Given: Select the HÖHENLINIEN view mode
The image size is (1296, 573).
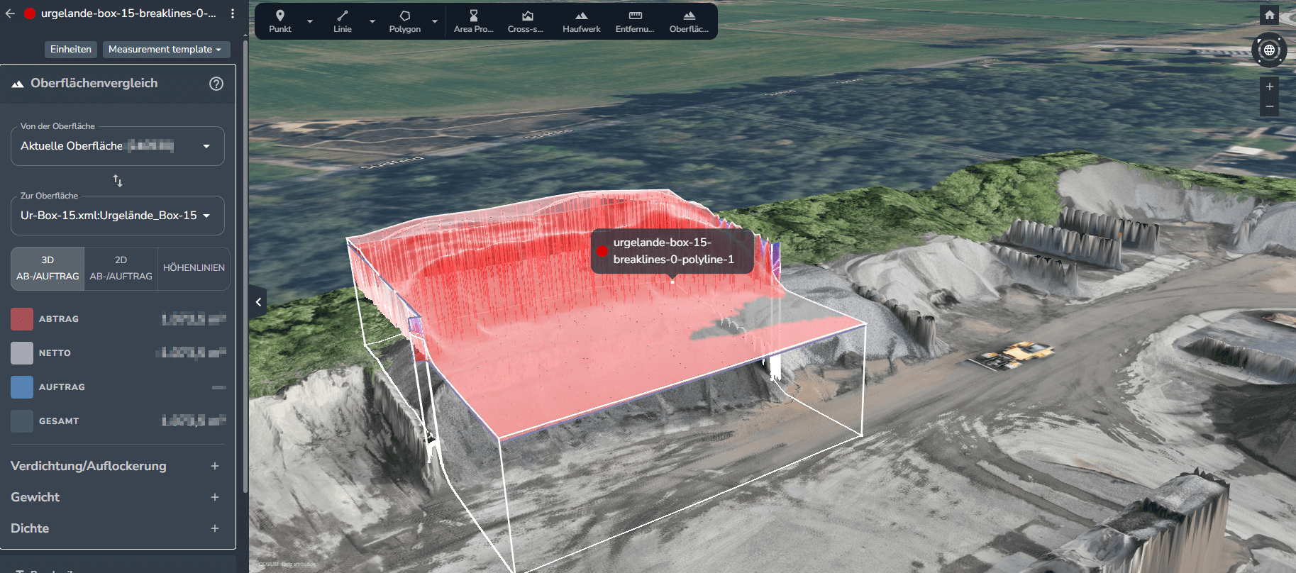Looking at the screenshot, I should tap(194, 268).
